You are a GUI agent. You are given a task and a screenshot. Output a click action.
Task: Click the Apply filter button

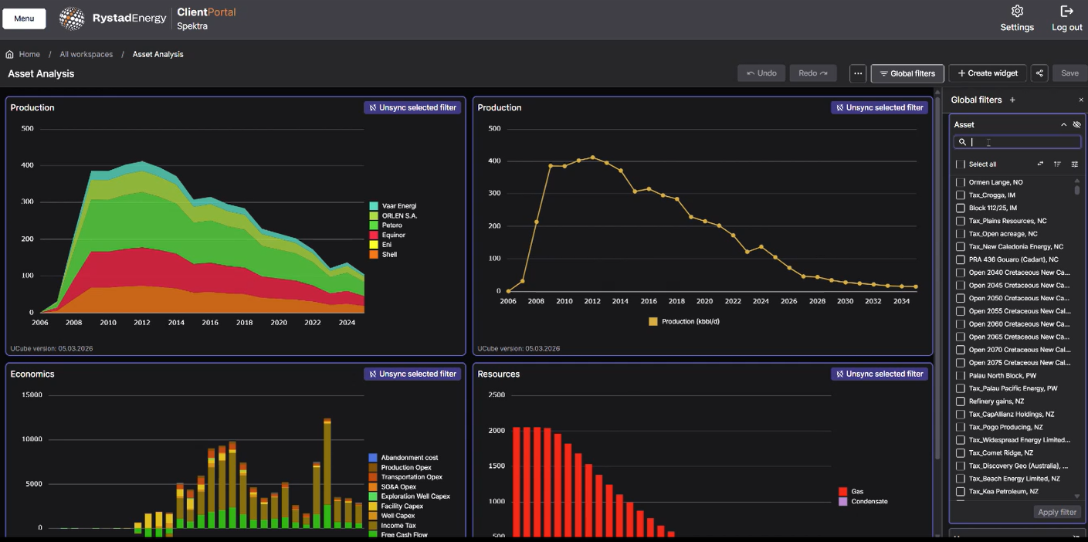1056,512
